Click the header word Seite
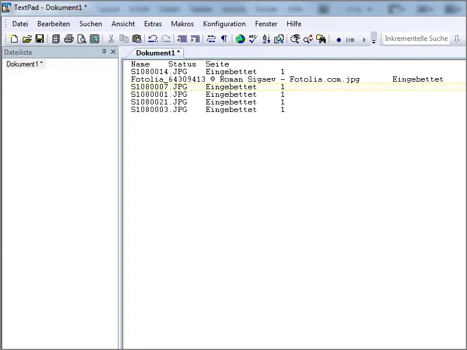Image resolution: width=467 pixels, height=350 pixels. (x=217, y=64)
